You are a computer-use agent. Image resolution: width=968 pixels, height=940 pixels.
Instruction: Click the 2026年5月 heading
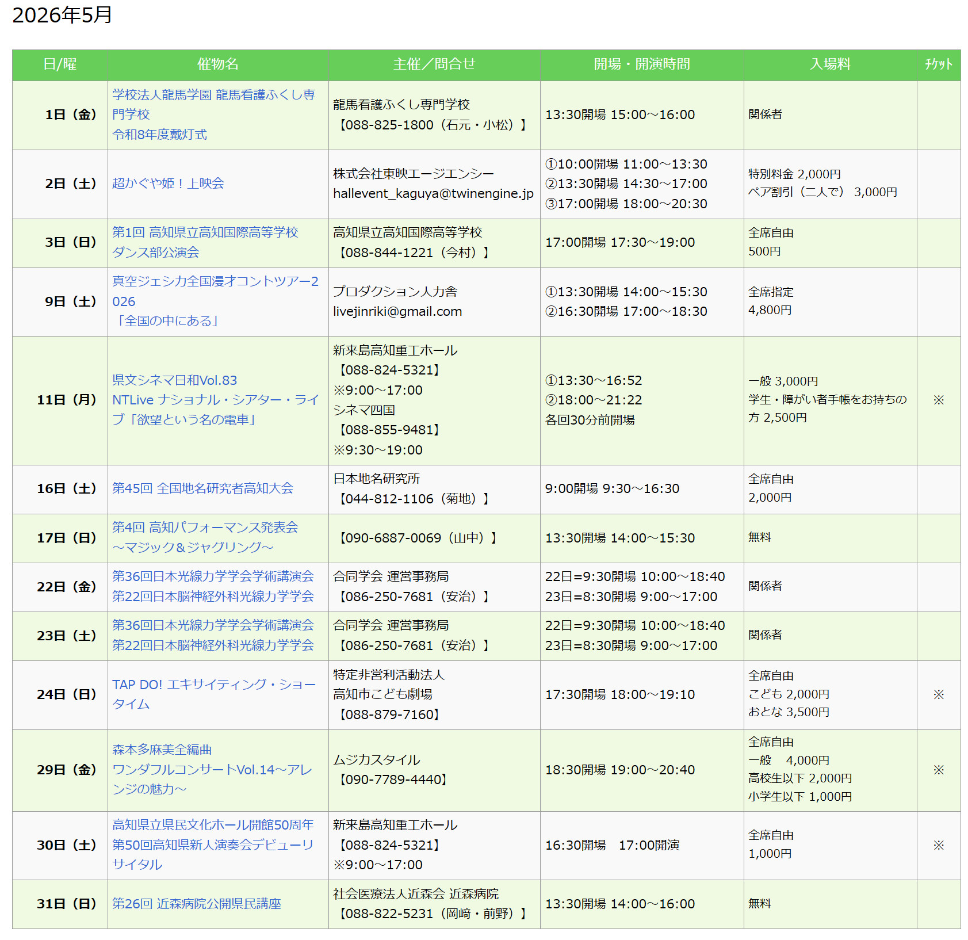(x=62, y=16)
